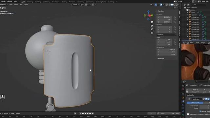Open the pivot point dropdown

click(82, 5)
